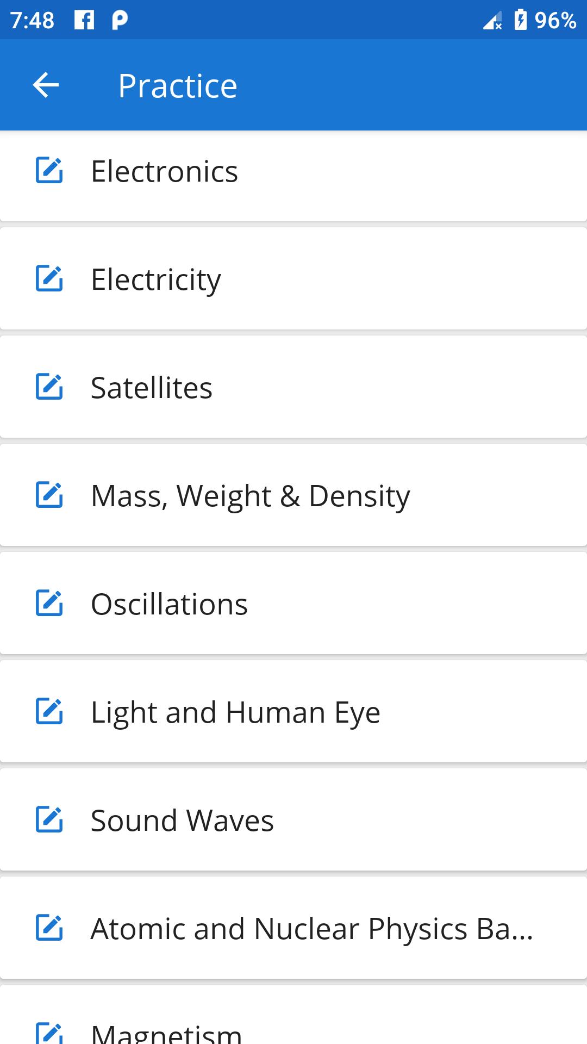587x1044 pixels.
Task: Open the Electronics practice topic
Action: point(164,172)
